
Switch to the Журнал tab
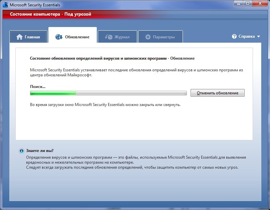(x=117, y=36)
